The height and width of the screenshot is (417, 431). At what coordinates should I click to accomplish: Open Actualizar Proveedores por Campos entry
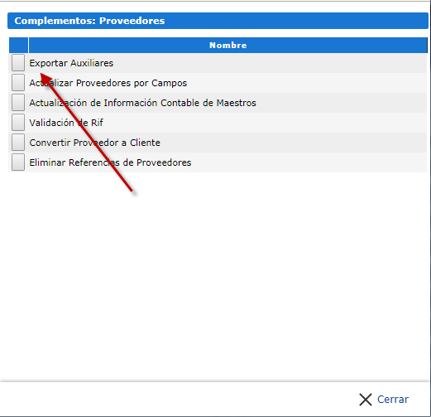tap(108, 83)
